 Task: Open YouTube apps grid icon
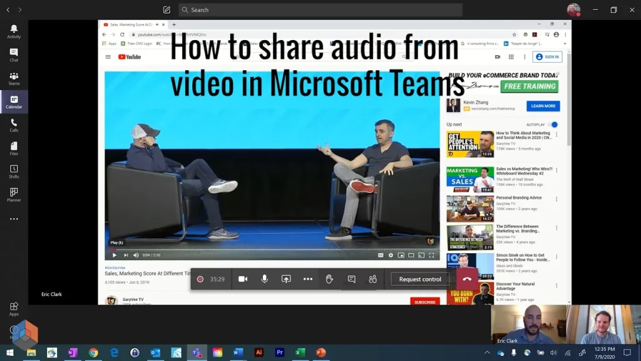coord(511,57)
